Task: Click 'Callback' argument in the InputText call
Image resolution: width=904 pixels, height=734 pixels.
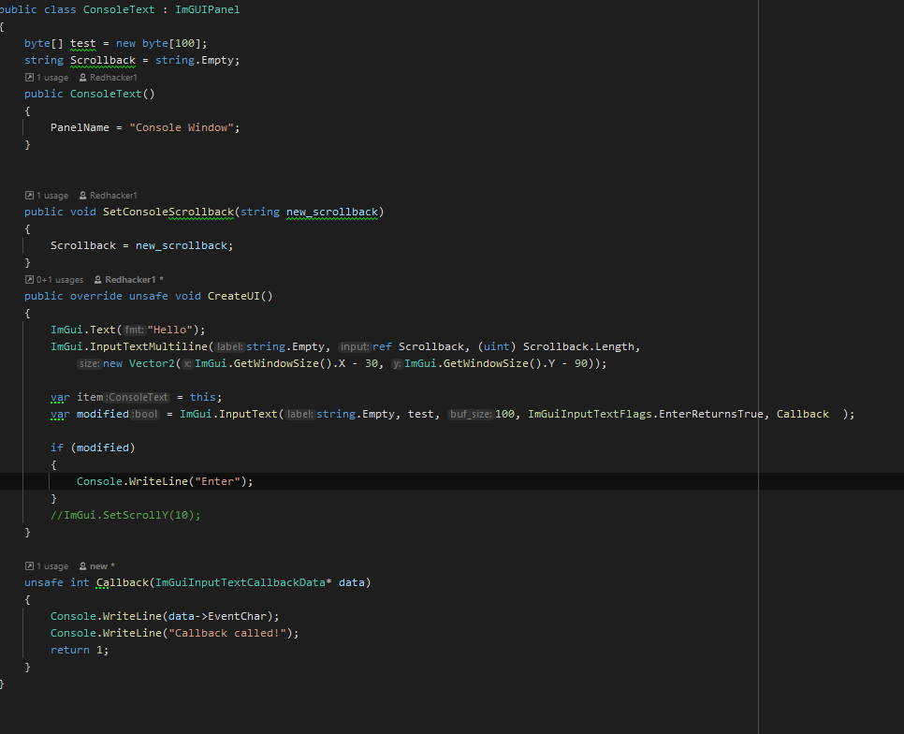Action: (x=803, y=414)
